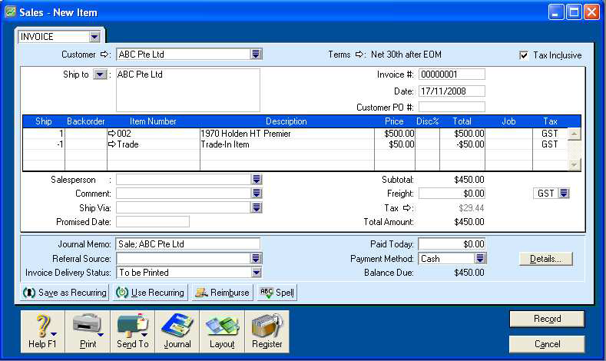Click Save as Recurring button
Viewport: 606px width, 361px height.
click(65, 293)
